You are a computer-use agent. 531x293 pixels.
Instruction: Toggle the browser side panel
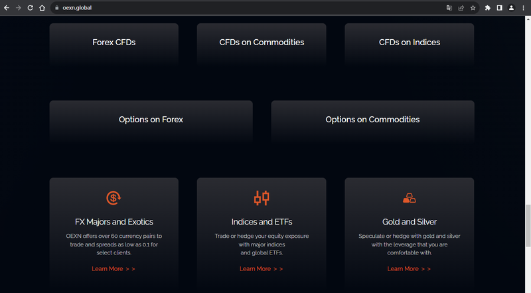[x=500, y=8]
